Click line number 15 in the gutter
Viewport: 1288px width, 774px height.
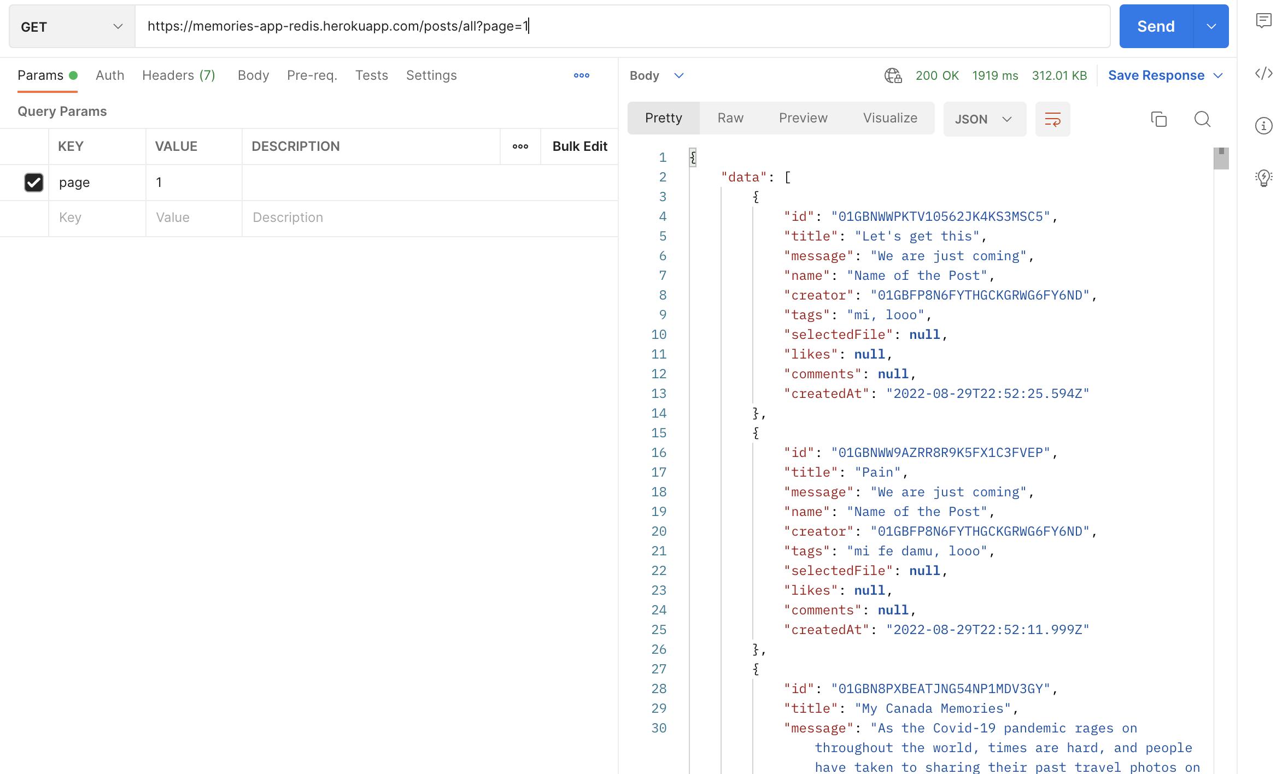pyautogui.click(x=659, y=433)
